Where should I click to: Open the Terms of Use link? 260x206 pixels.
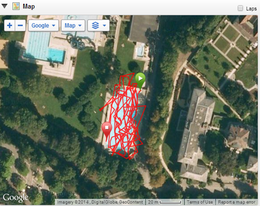200,202
